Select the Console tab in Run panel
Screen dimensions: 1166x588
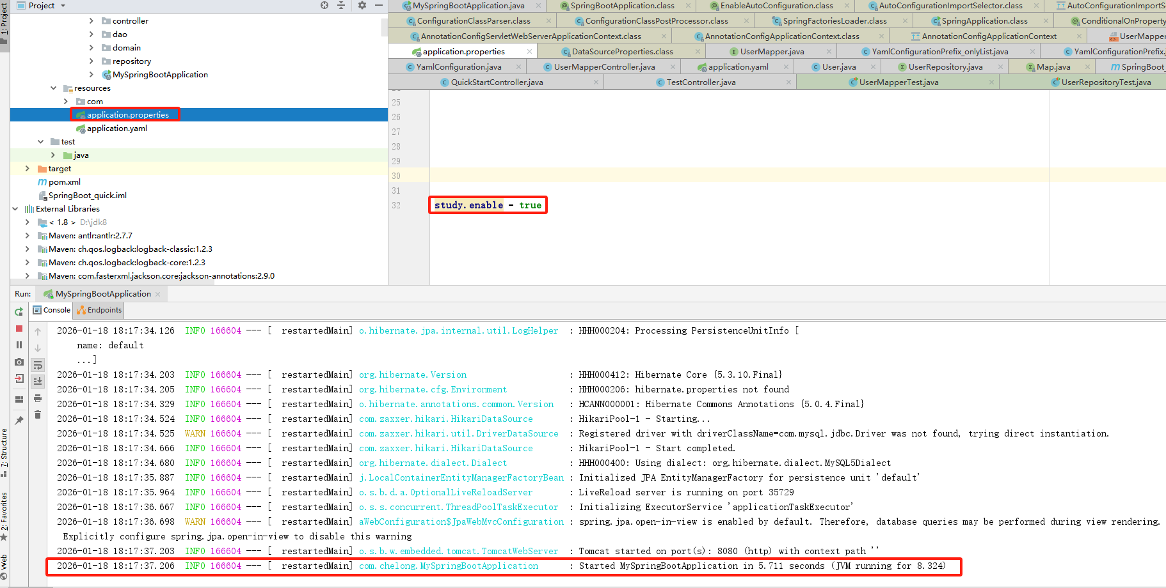coord(52,310)
